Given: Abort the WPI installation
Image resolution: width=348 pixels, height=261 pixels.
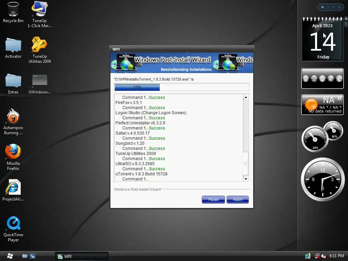Looking at the screenshot, I should (x=238, y=199).
